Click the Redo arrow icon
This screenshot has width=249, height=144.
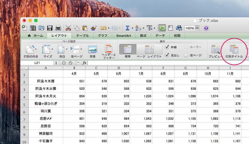(114, 28)
